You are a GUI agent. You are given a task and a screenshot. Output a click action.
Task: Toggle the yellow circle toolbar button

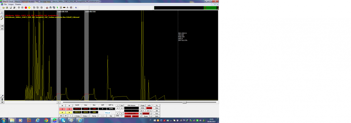coord(29,8)
